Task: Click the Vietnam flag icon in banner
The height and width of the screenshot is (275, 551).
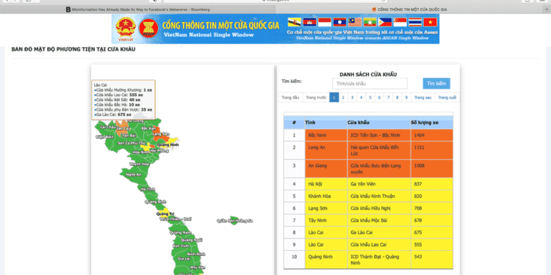Action: (430, 22)
